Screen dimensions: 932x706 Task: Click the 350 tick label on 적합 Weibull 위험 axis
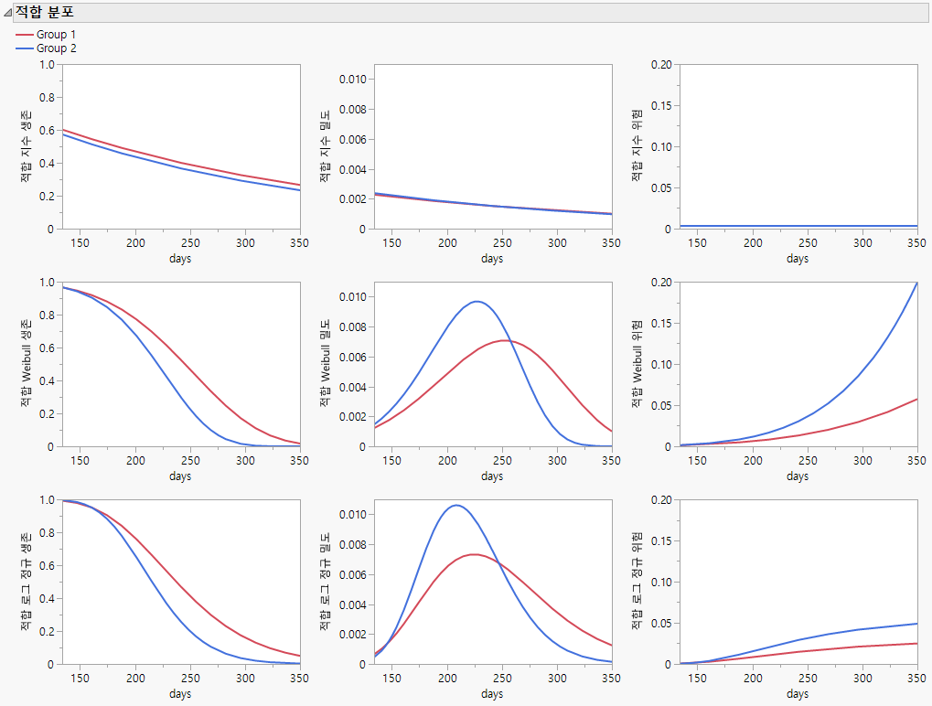(x=916, y=461)
